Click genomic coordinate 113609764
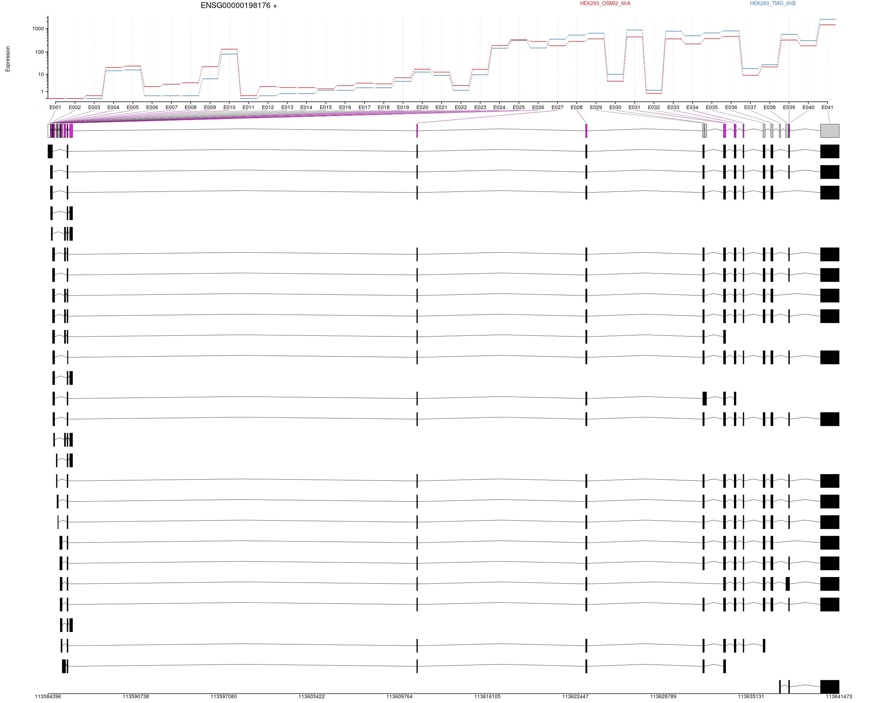This screenshot has width=879, height=703. click(400, 696)
